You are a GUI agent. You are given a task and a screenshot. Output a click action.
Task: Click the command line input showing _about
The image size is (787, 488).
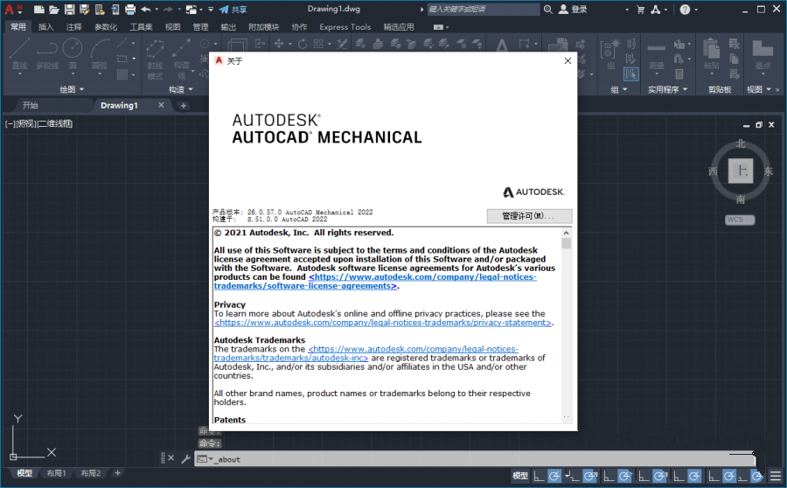474,459
